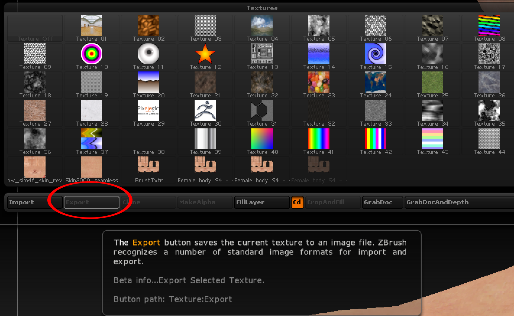The image size is (514, 316).
Task: Select the Pixologic logo Texture 29
Action: [148, 111]
